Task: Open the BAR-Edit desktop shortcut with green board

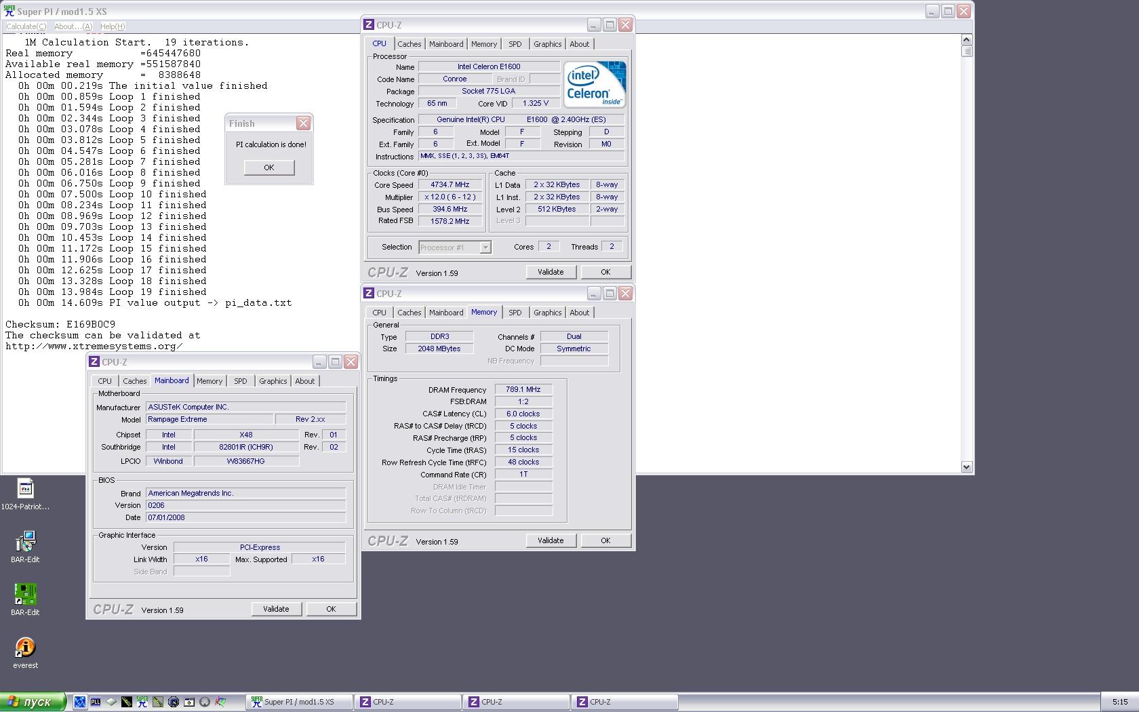Action: point(25,600)
